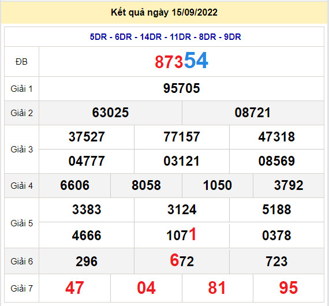Click Giải 5 number 3124

click(182, 210)
